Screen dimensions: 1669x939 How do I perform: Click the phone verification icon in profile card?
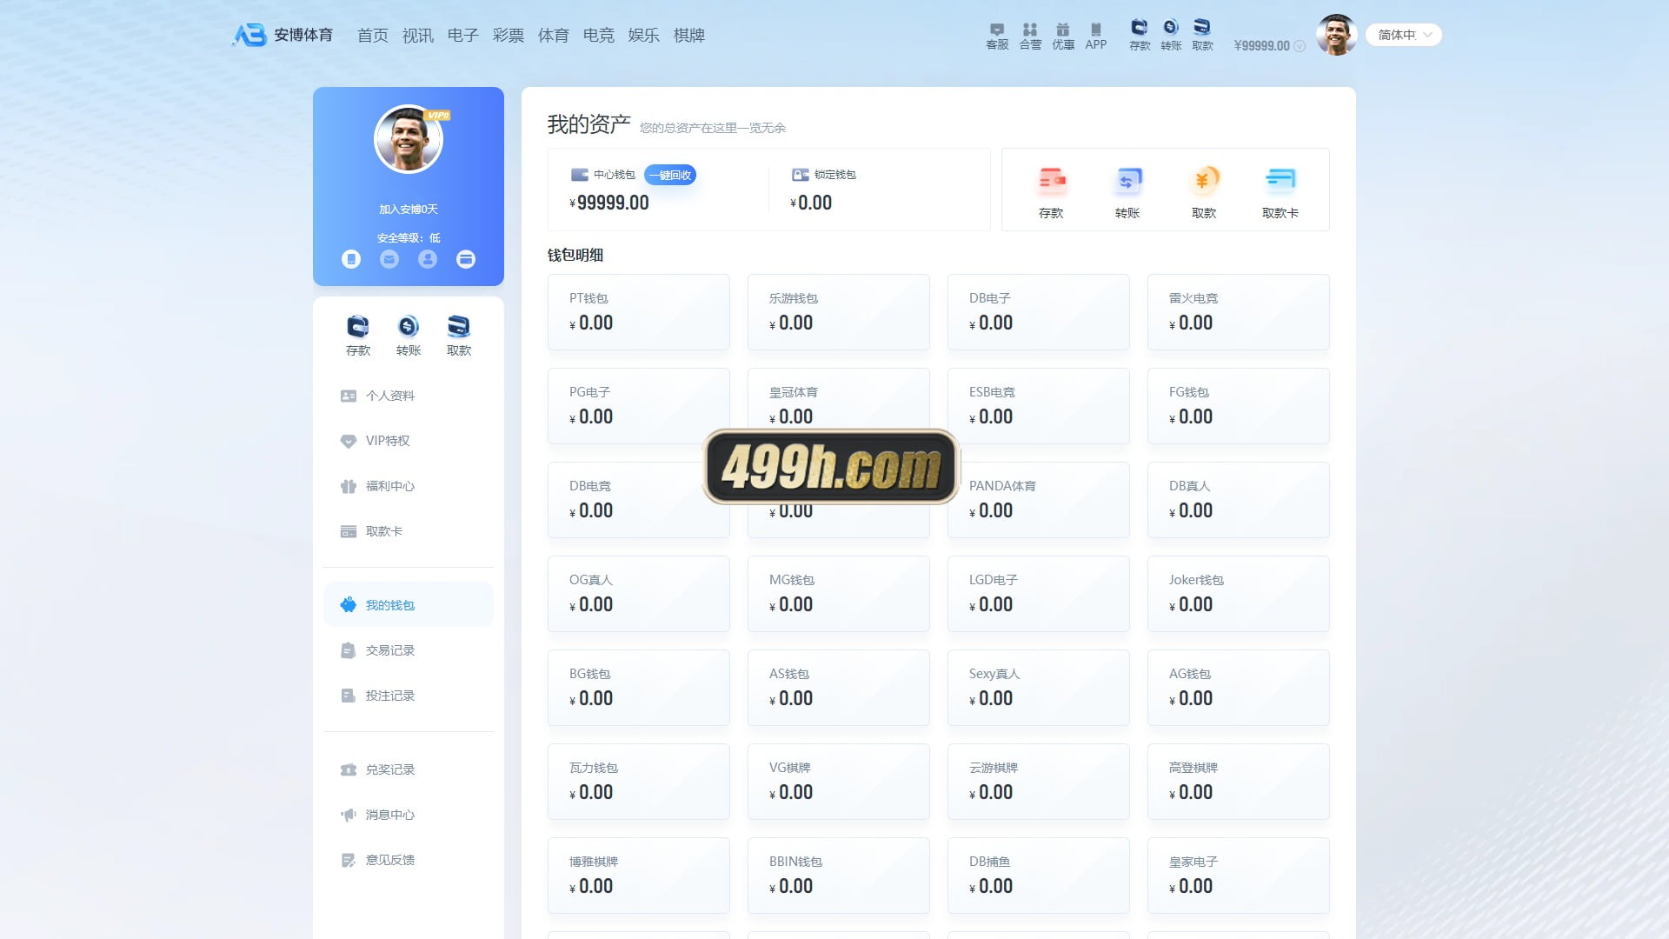pyautogui.click(x=351, y=259)
